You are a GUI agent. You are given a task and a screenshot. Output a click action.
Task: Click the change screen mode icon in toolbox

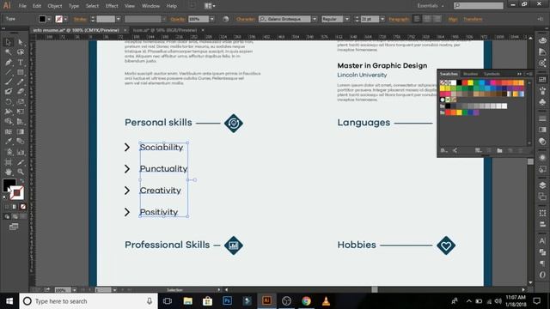(14, 227)
